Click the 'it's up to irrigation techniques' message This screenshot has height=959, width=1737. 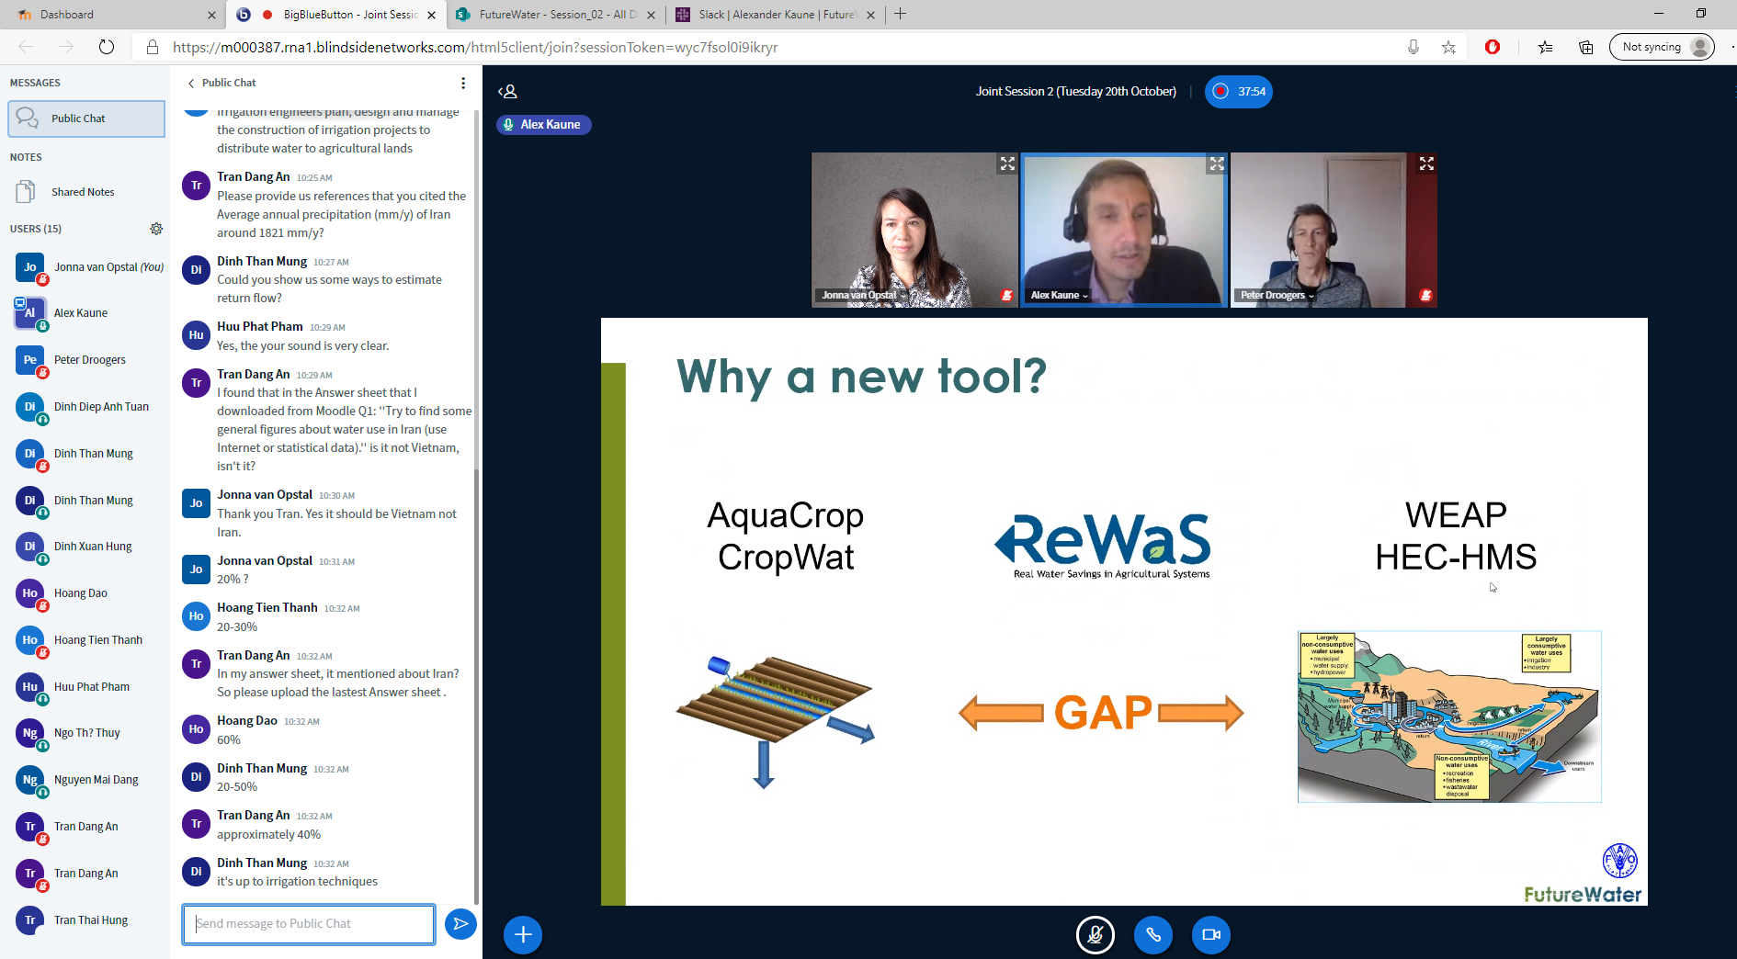(x=297, y=881)
